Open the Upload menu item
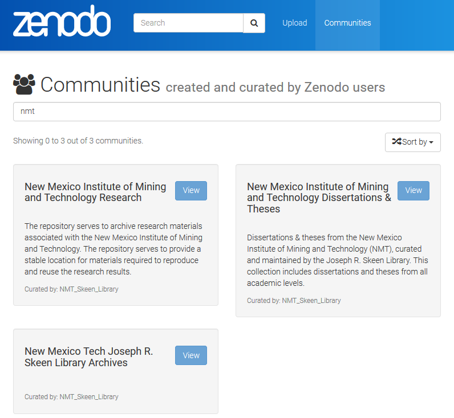Screen dimensions: 454x418 (x=295, y=23)
